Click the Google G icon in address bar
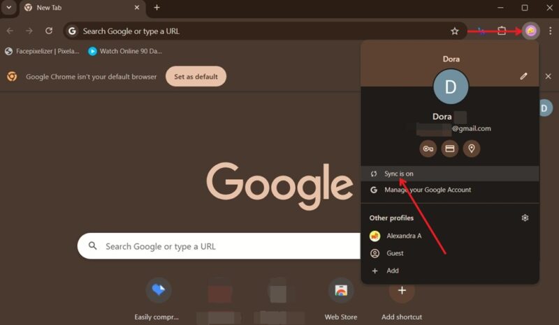This screenshot has width=559, height=325. 72,31
